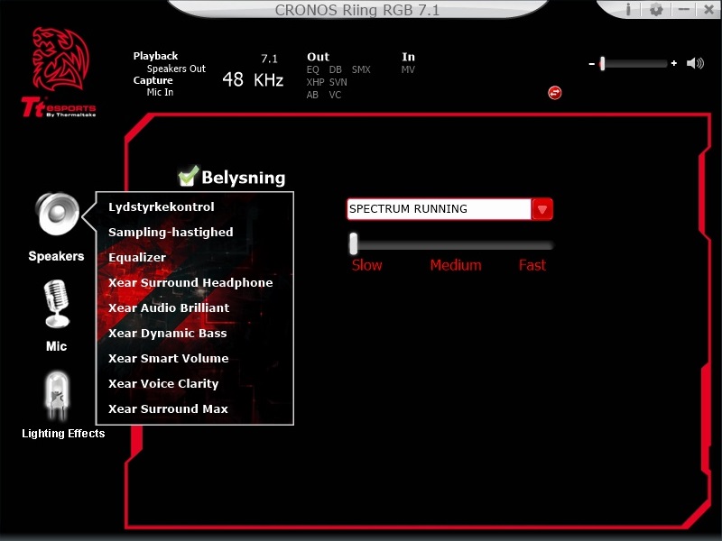Select Xear Smart Volume entry
Image resolution: width=722 pixels, height=541 pixels.
(x=169, y=358)
